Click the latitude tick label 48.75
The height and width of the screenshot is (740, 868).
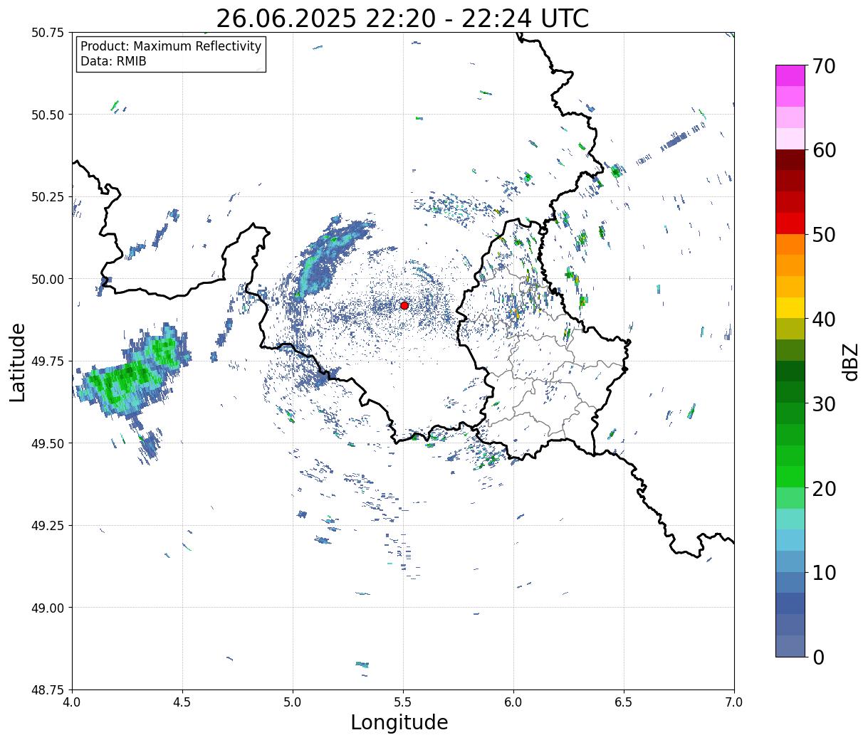(48, 690)
